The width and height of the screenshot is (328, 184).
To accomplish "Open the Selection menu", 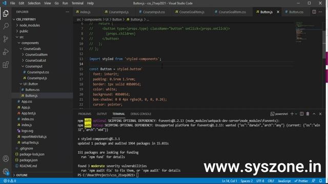I will click(34, 3).
